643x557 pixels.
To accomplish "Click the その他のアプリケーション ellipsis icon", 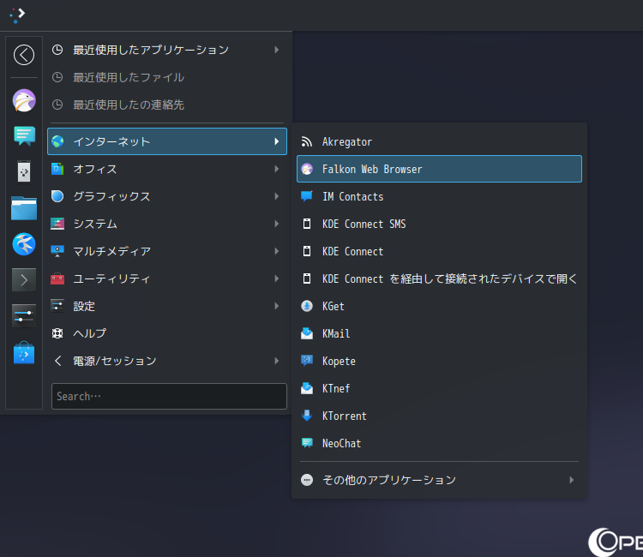I will click(307, 480).
